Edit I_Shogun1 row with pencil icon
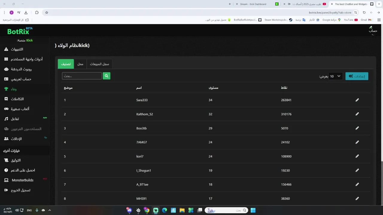 [x=357, y=170]
